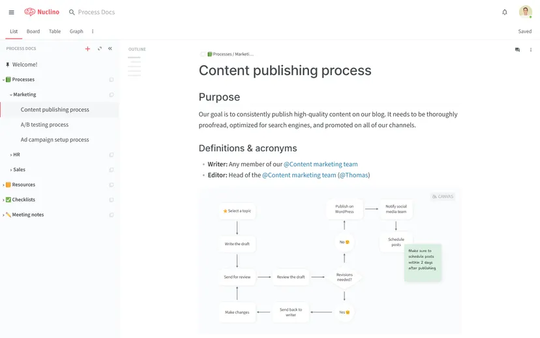
Task: Click the Sales row item-count icon
Action: point(112,170)
